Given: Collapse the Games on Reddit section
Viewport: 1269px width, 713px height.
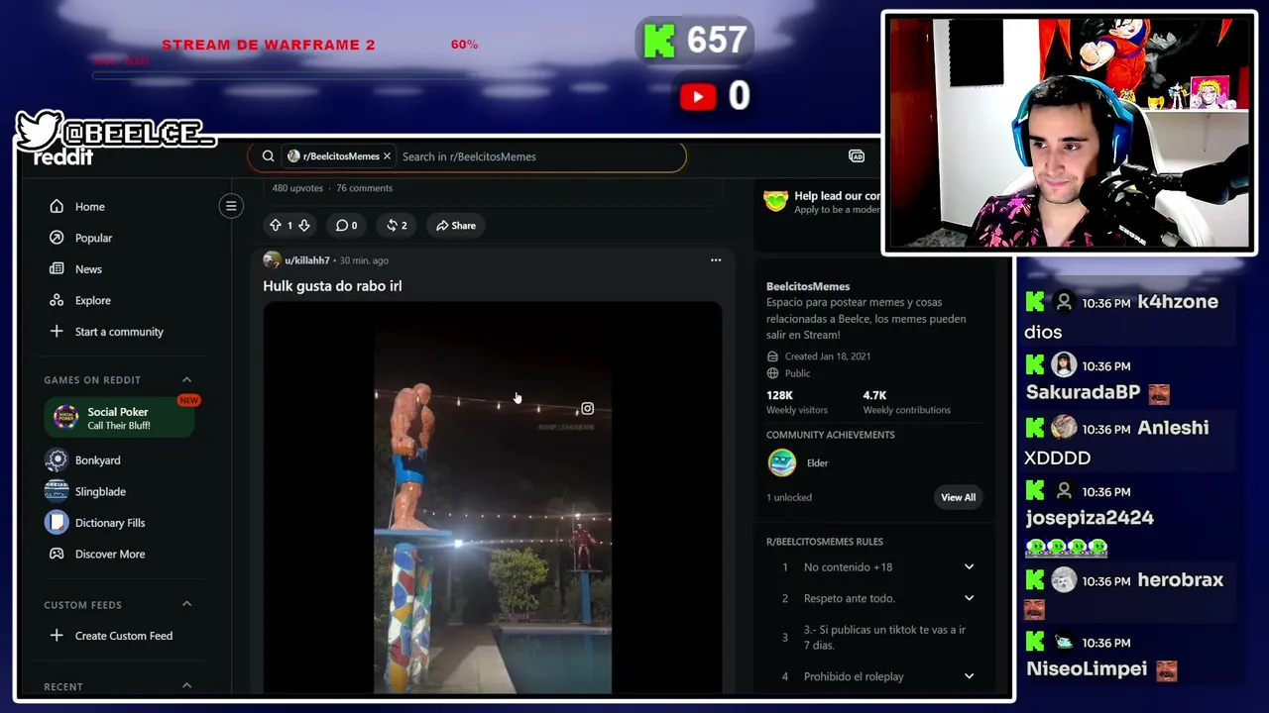Looking at the screenshot, I should tap(186, 380).
